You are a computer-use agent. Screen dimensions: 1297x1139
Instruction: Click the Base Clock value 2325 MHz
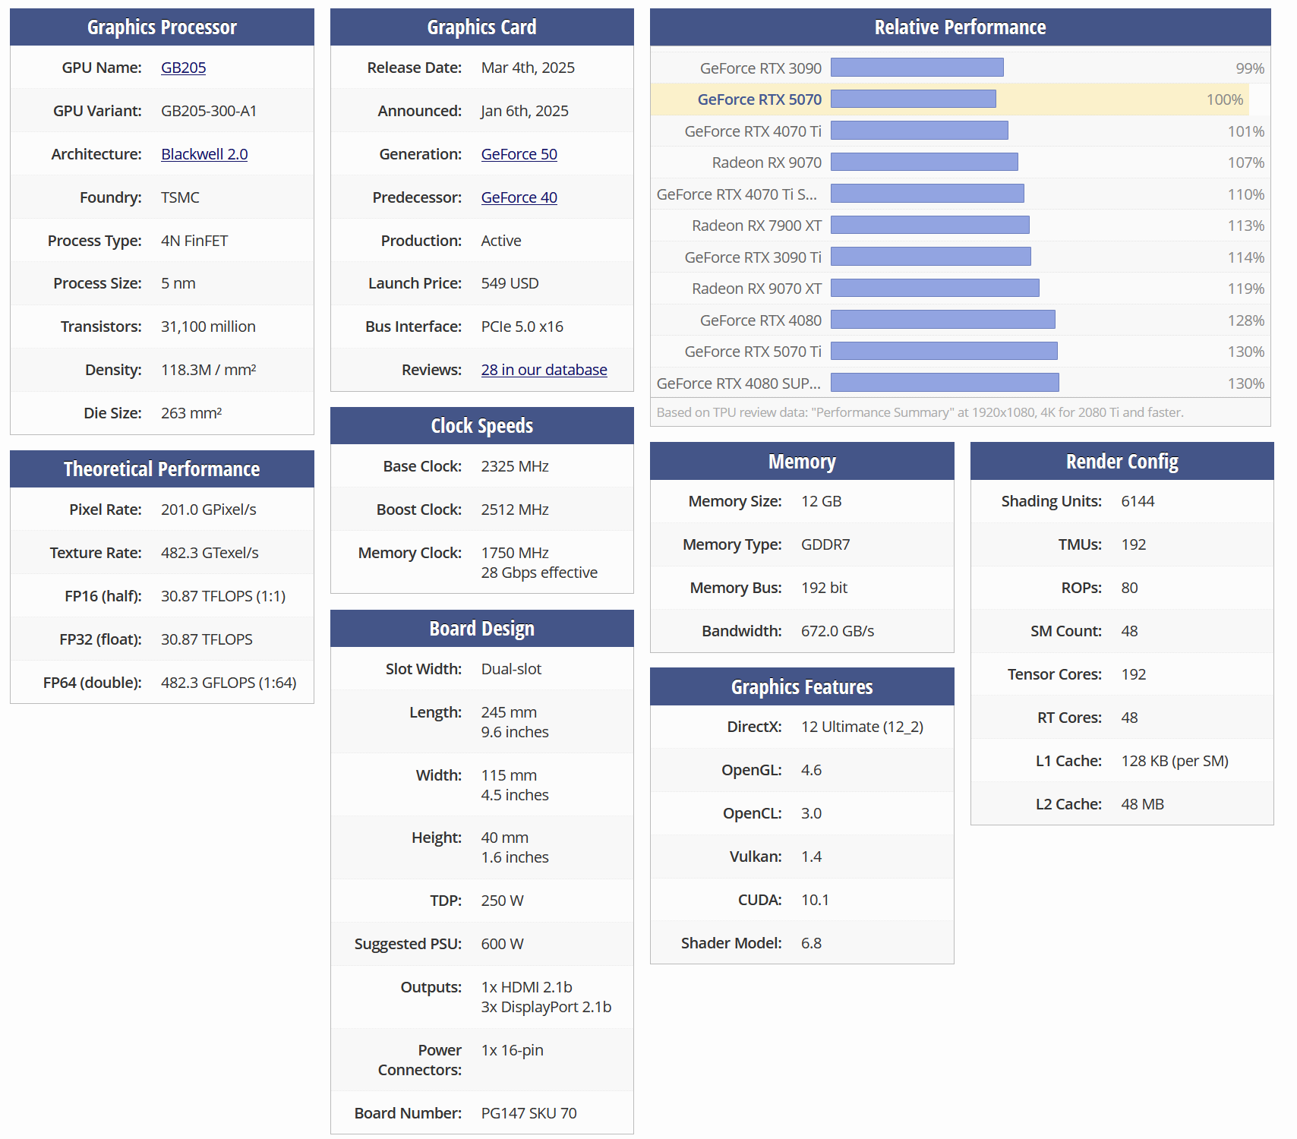(515, 466)
